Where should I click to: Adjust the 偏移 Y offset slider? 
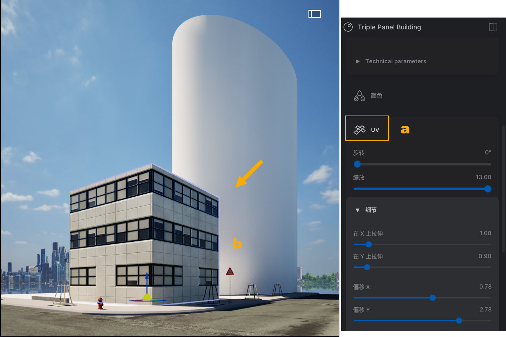click(422, 321)
